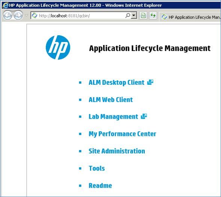Click new-window icon beside Lab Management
This screenshot has width=221, height=197.
[144, 116]
